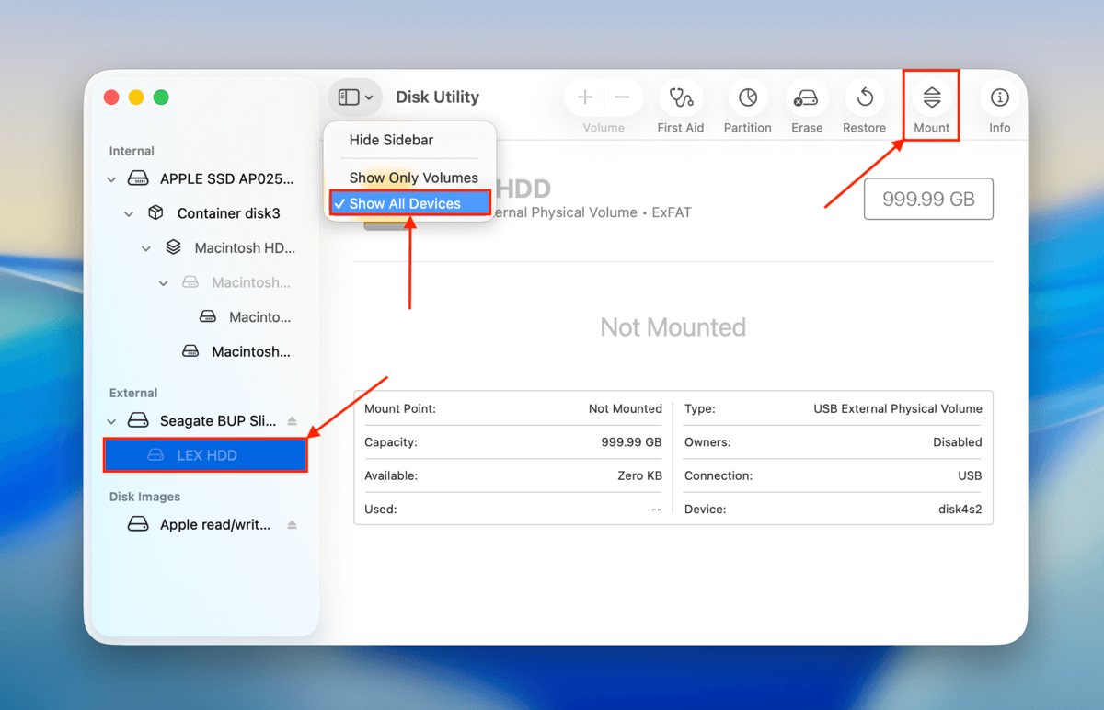Screen dimensions: 1104x710
Task: Collapse the Seagate BUP Slim device tree
Action: [111, 420]
